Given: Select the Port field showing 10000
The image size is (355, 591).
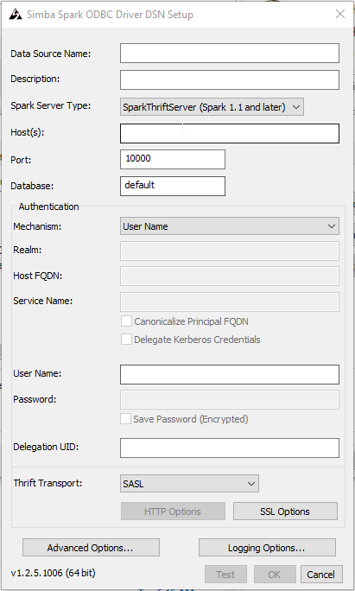Looking at the screenshot, I should pyautogui.click(x=173, y=160).
